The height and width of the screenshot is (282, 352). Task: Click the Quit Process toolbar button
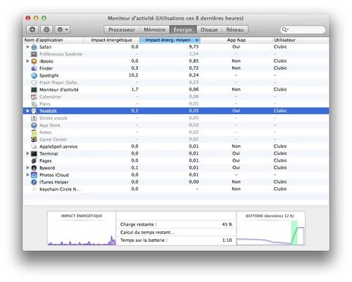[x=32, y=30]
